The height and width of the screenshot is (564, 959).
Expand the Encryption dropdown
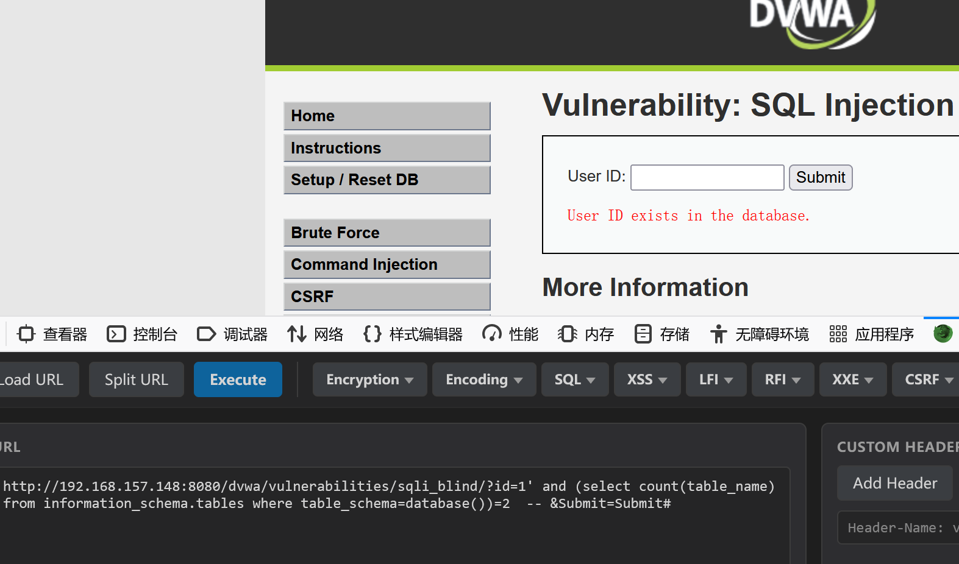coord(369,379)
